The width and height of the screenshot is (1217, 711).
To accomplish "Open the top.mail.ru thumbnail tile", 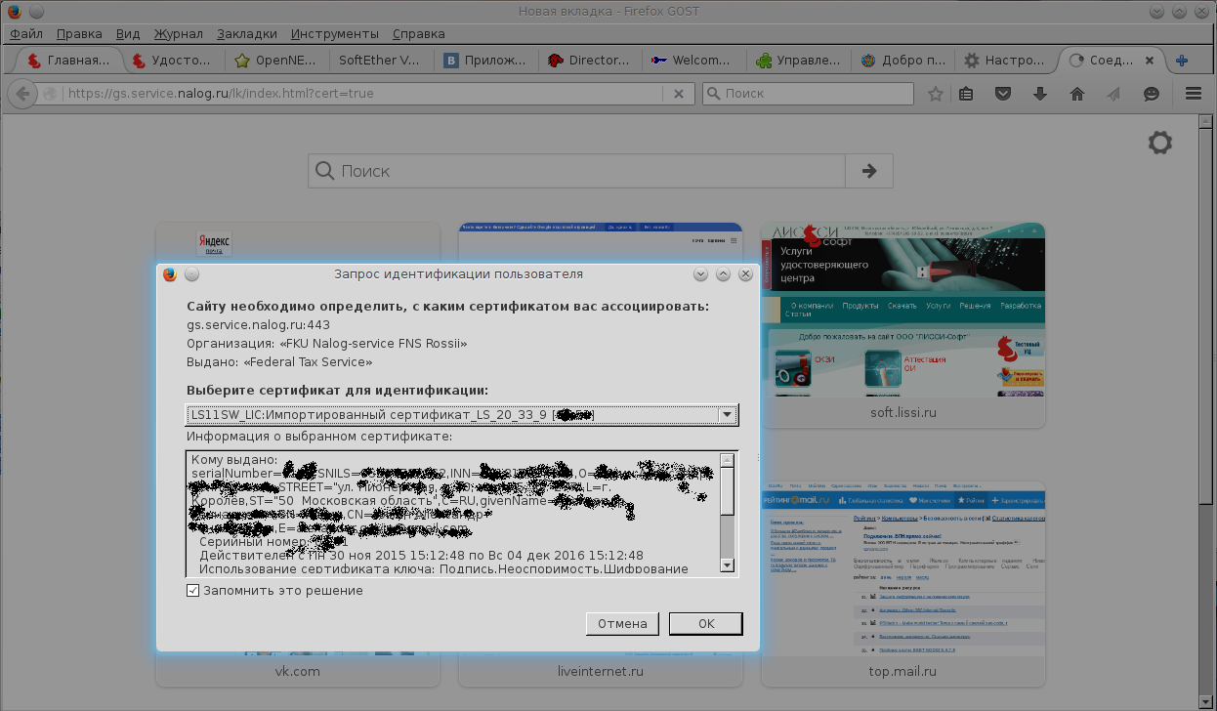I will [902, 583].
